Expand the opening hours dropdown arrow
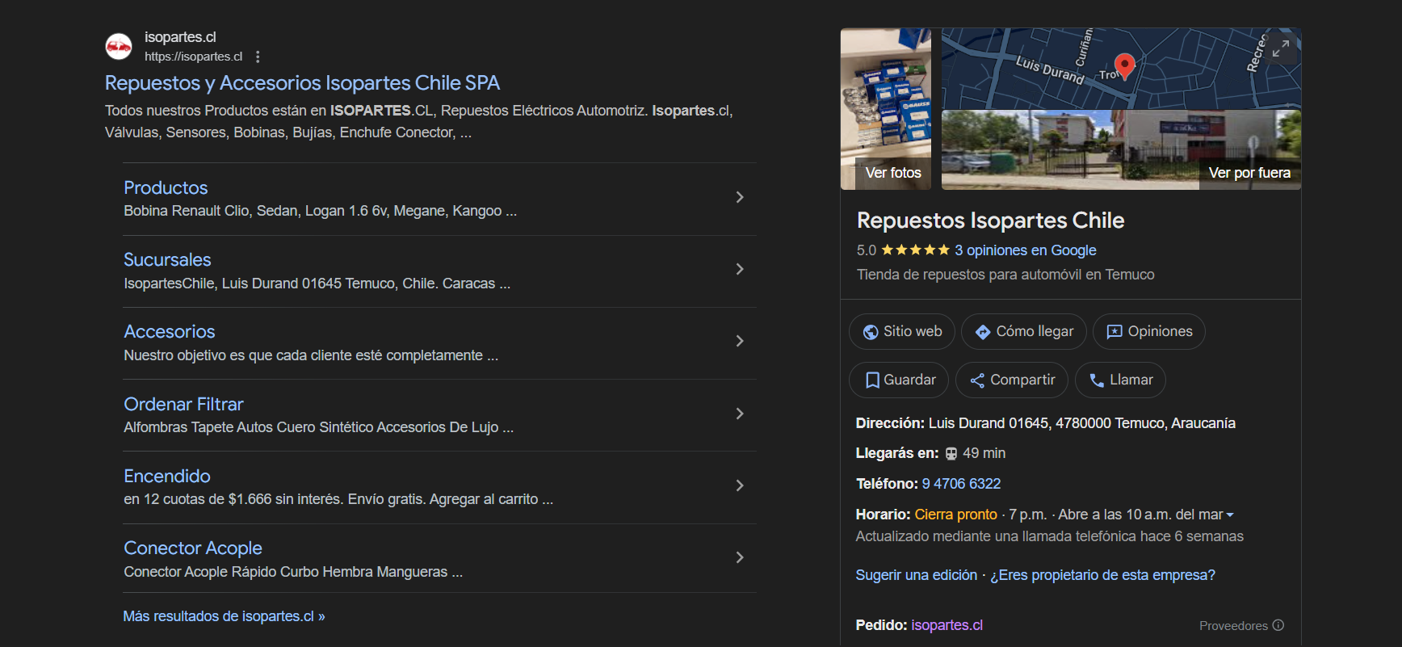 tap(1230, 515)
